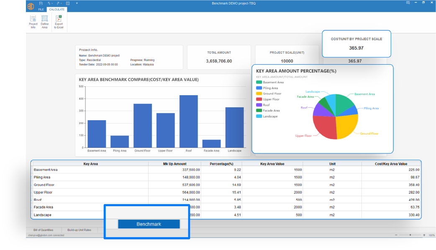Toggle Basement Area legend entry in pie chart
Viewport: 436px width, 250px height.
pyautogui.click(x=270, y=82)
